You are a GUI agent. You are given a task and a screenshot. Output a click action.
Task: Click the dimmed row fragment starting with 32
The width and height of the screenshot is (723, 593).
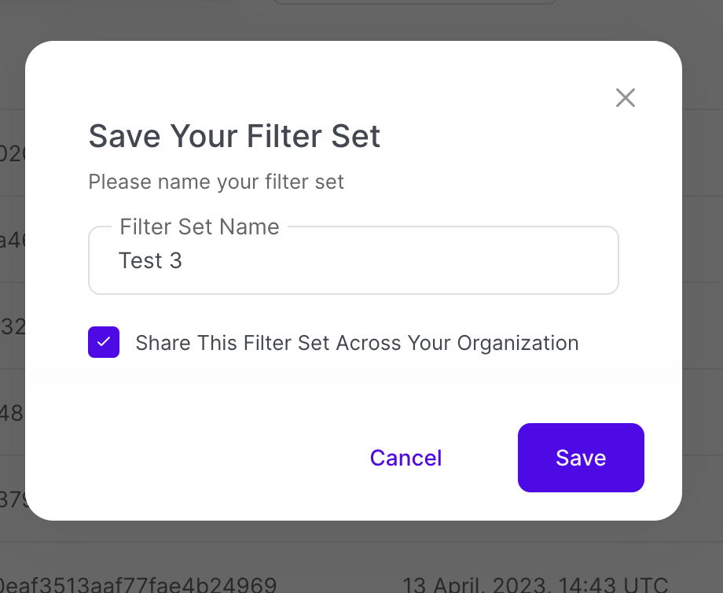(11, 326)
